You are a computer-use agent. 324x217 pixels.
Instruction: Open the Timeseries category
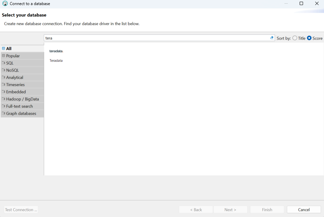pyautogui.click(x=22, y=85)
